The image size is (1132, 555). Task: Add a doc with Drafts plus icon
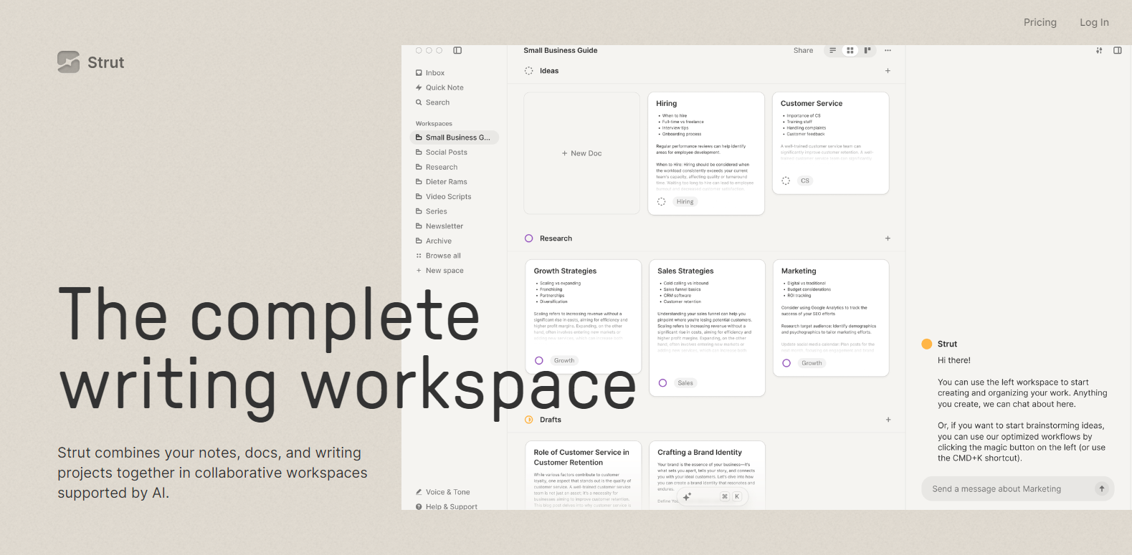point(888,420)
